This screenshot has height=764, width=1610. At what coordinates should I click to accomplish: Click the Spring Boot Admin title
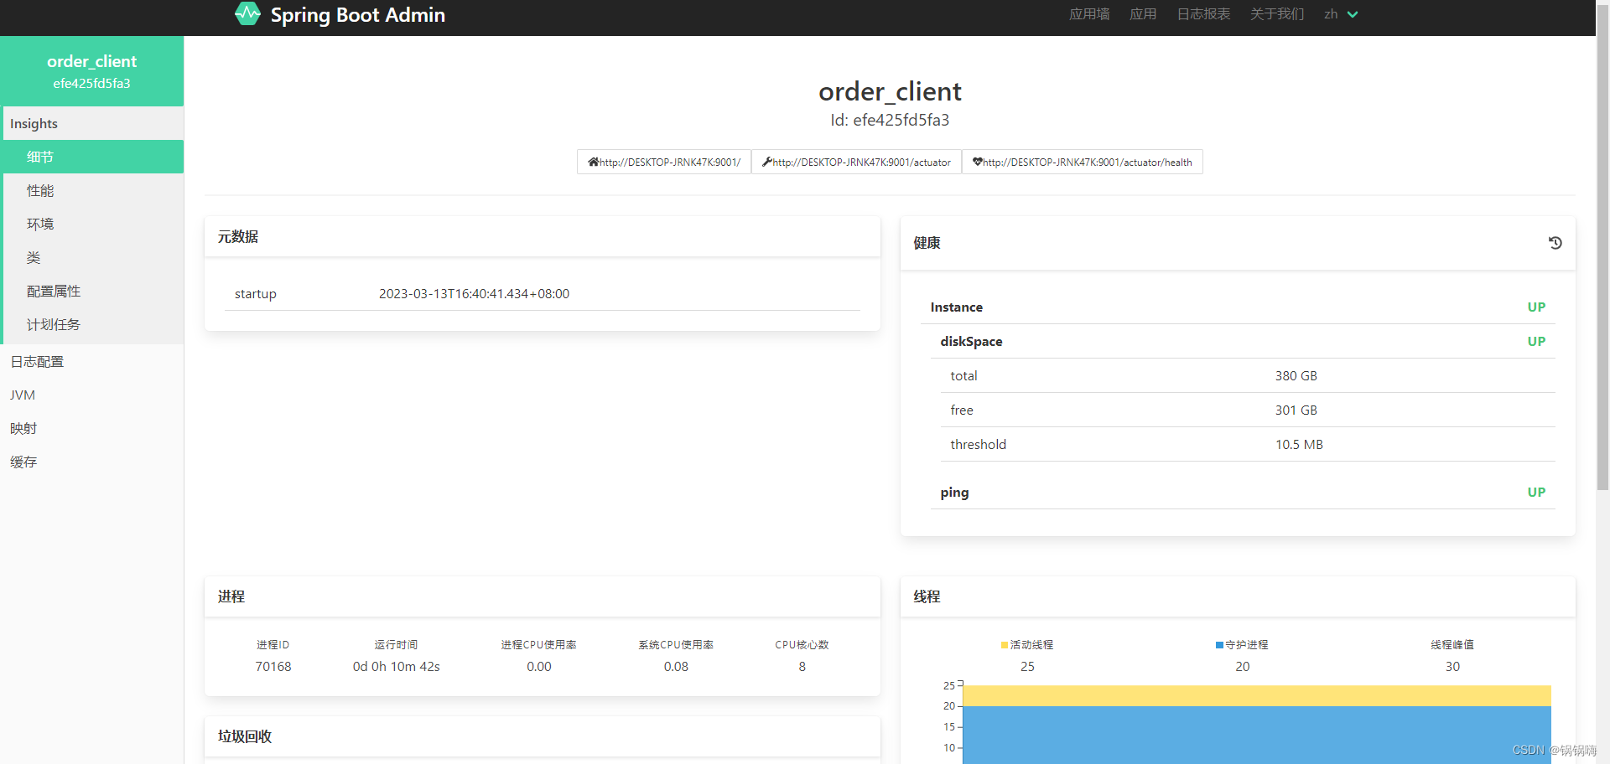click(357, 15)
